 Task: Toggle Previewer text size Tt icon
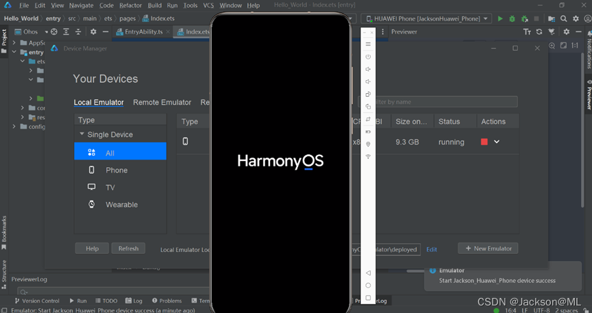tap(527, 32)
